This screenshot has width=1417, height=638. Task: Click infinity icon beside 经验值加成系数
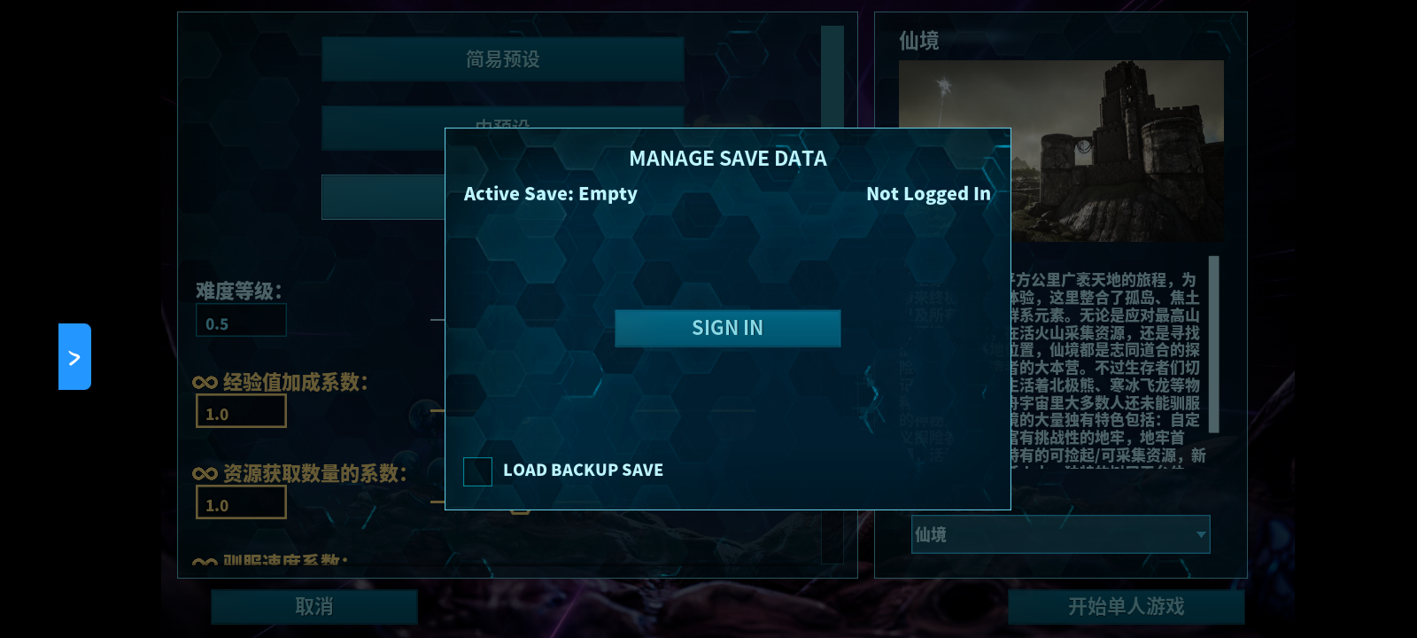[205, 383]
